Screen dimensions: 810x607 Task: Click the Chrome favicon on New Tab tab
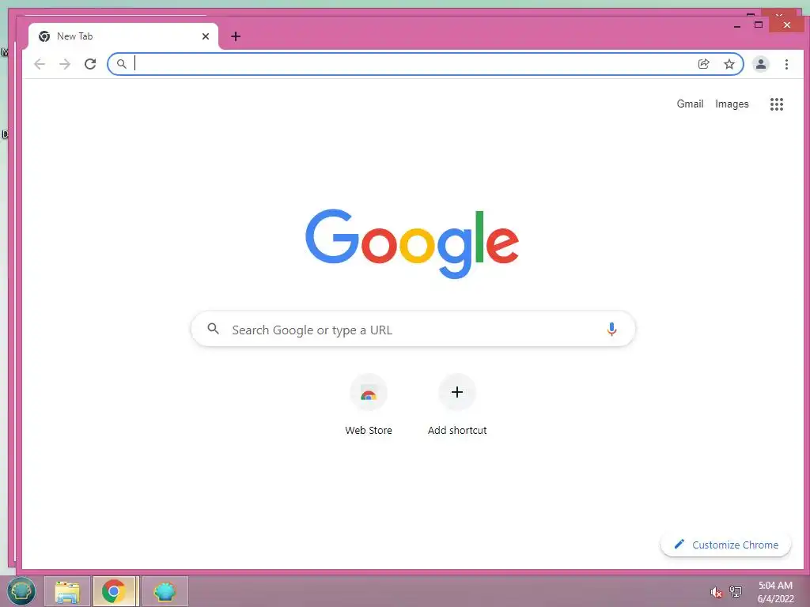coord(44,36)
